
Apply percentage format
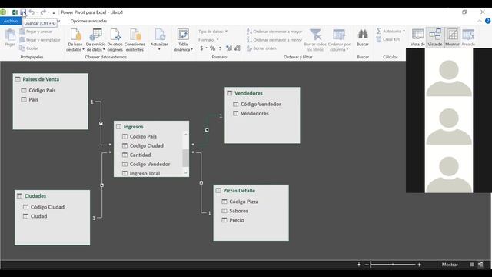pos(212,48)
